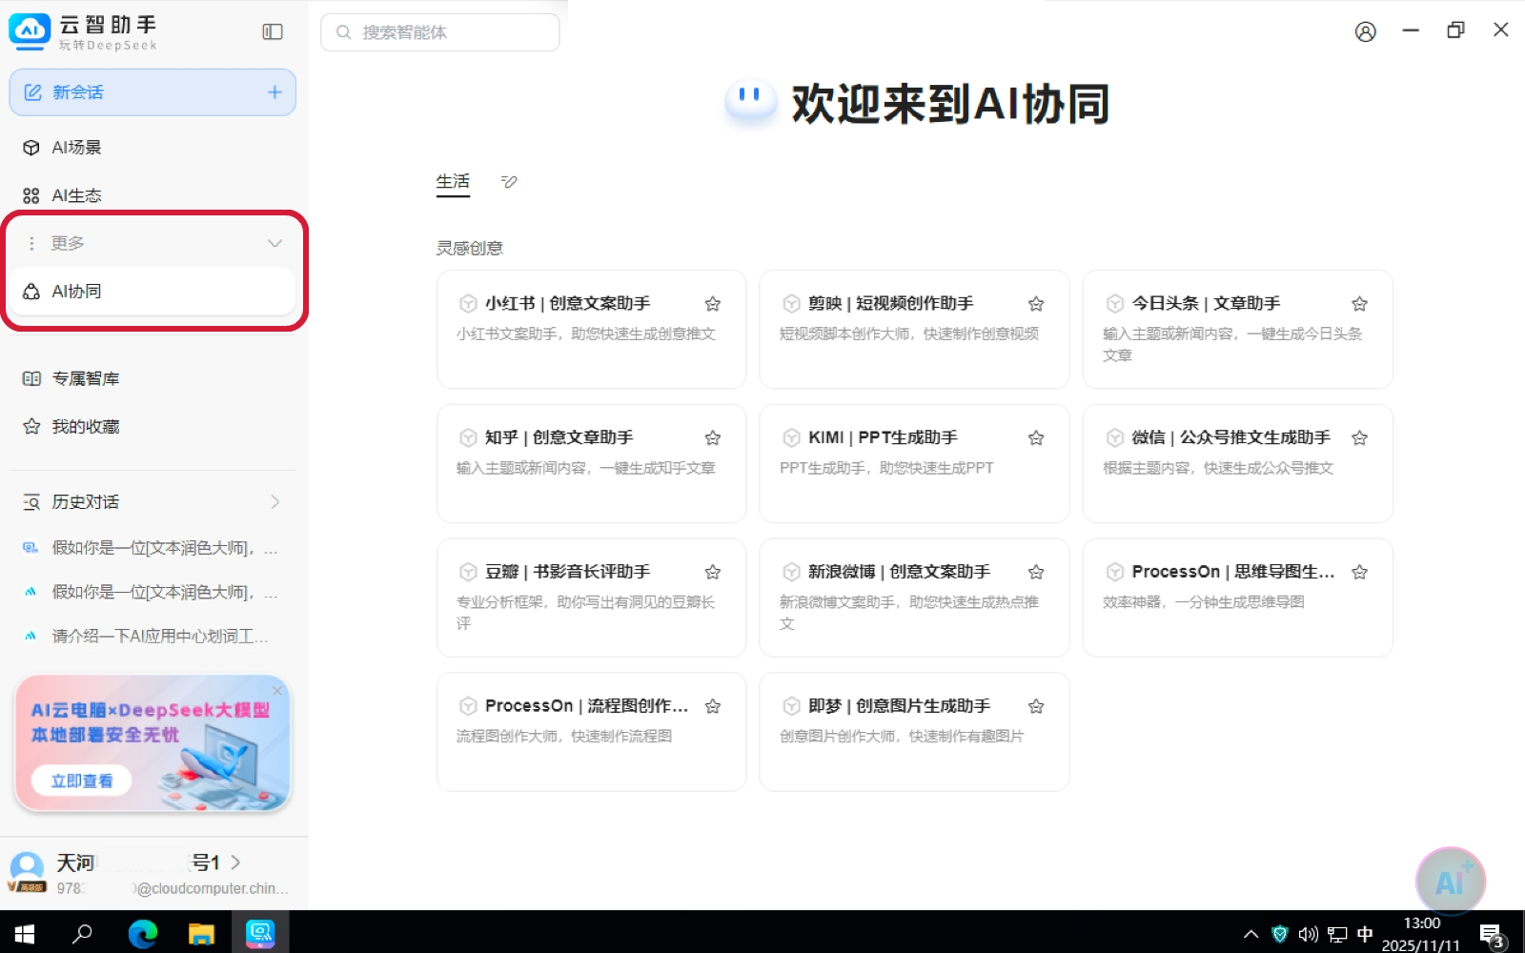Open the security shield tray icon
The image size is (1525, 953).
pos(1280,934)
